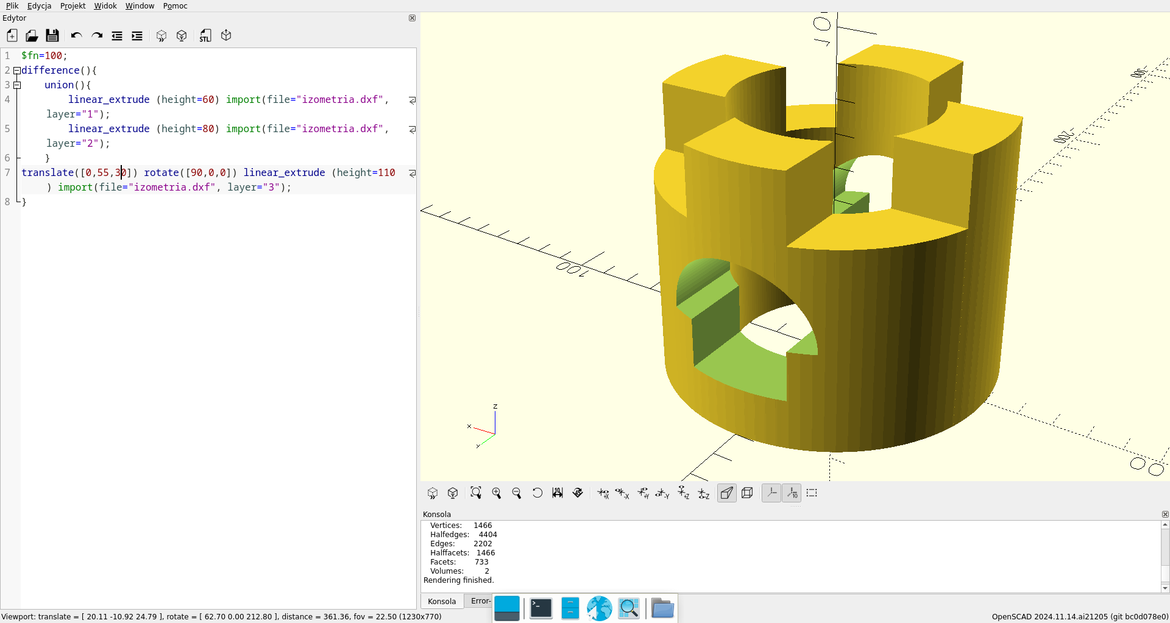Viewport: 1170px width, 623px height.
Task: Toggle Orthogonal projection mode
Action: point(748,493)
